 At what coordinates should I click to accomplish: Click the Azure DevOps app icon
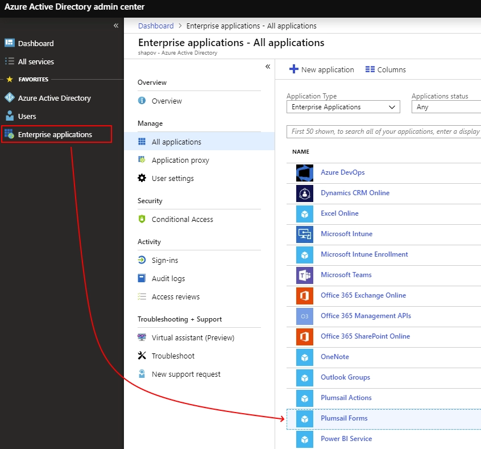[x=305, y=173]
